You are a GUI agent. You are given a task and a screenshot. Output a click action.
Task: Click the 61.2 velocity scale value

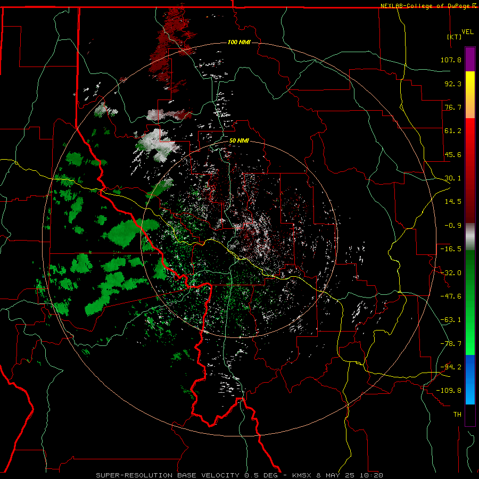(453, 131)
